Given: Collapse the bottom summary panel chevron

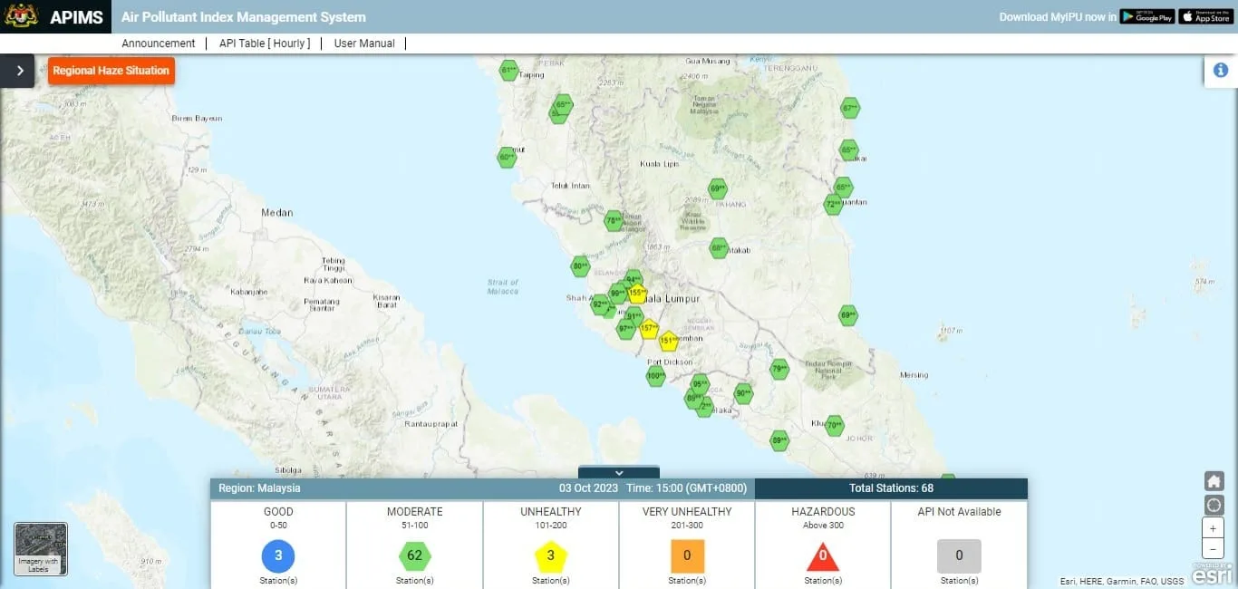Looking at the screenshot, I should point(619,472).
